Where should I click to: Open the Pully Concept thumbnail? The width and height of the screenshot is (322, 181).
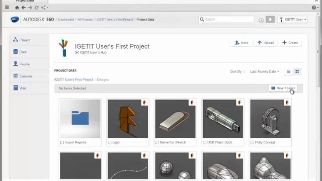pos(271,119)
